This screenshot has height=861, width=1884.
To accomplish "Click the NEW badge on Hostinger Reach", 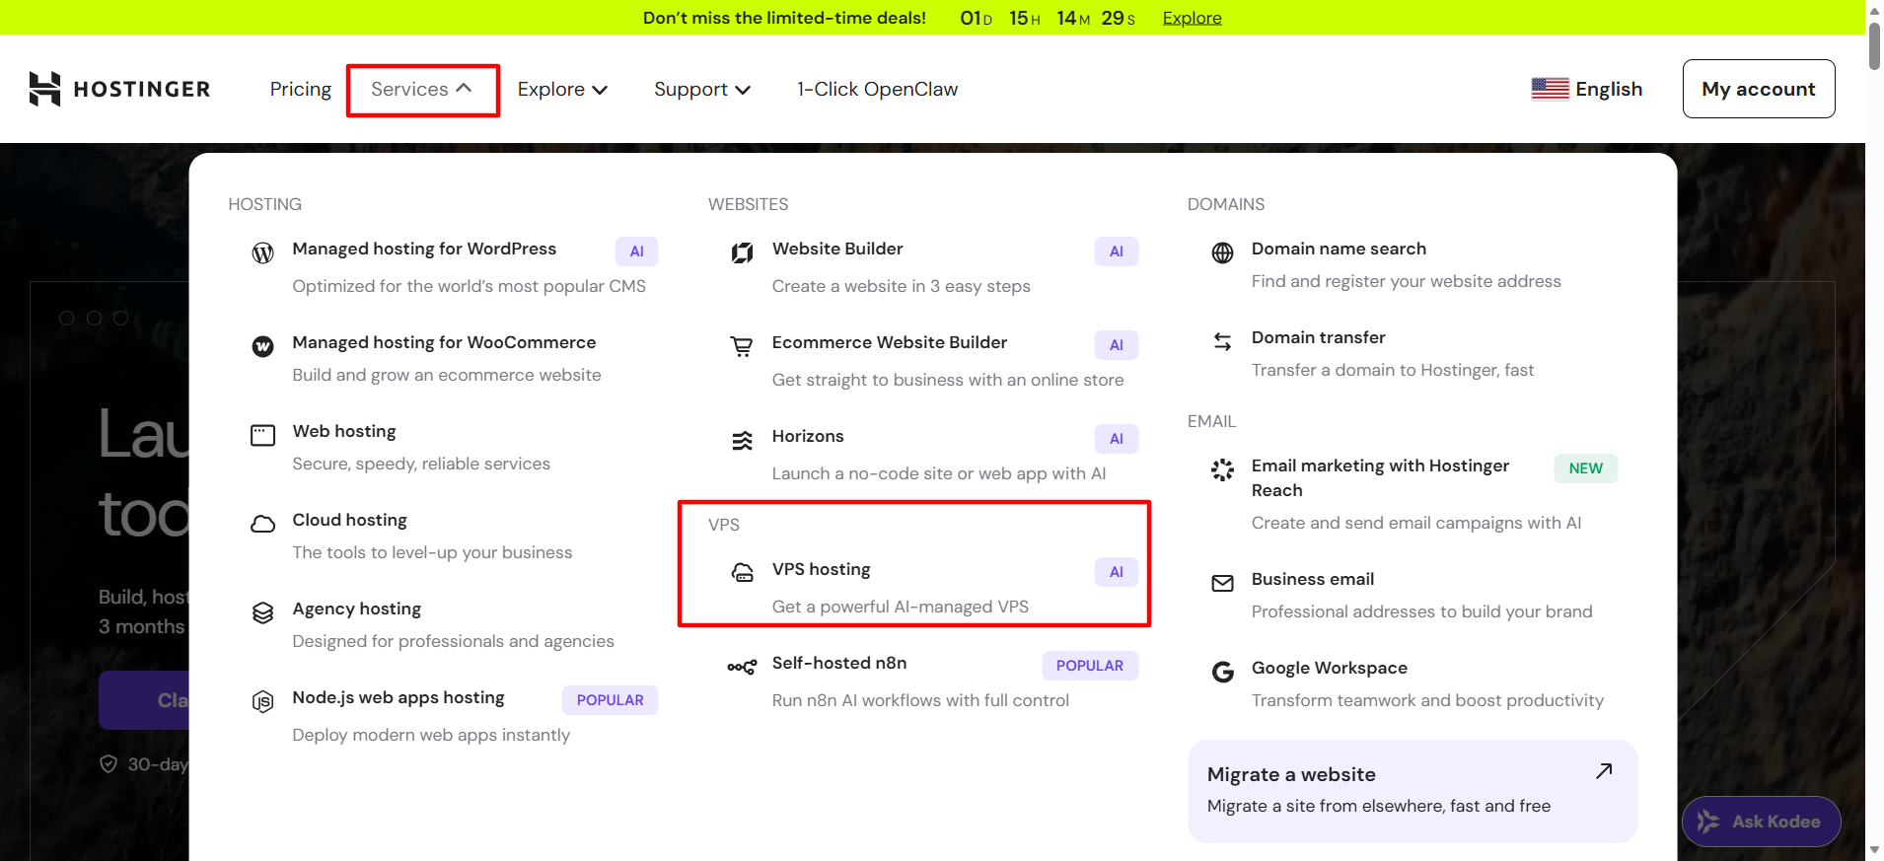I will [x=1586, y=468].
